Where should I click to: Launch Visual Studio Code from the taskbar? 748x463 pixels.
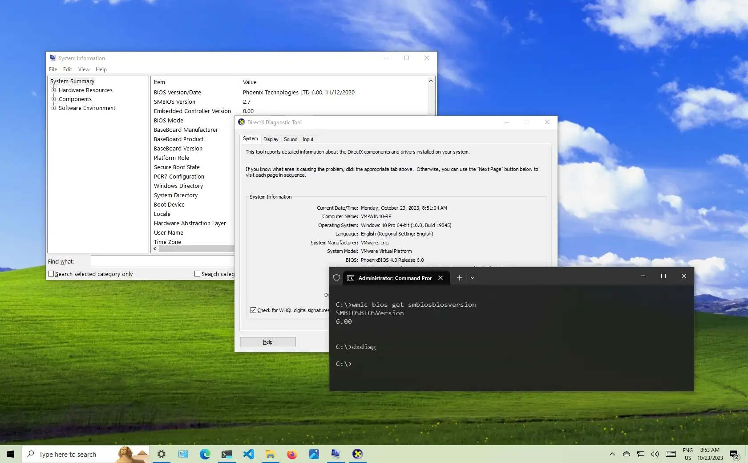(249, 454)
